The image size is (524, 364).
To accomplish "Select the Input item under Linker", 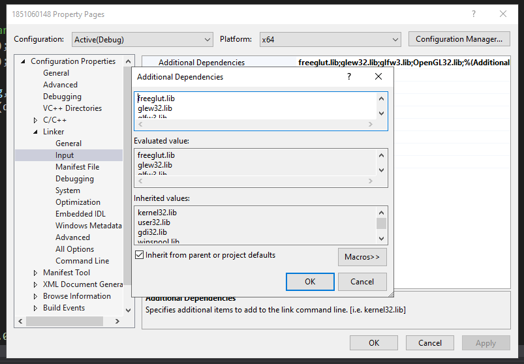I will [65, 155].
